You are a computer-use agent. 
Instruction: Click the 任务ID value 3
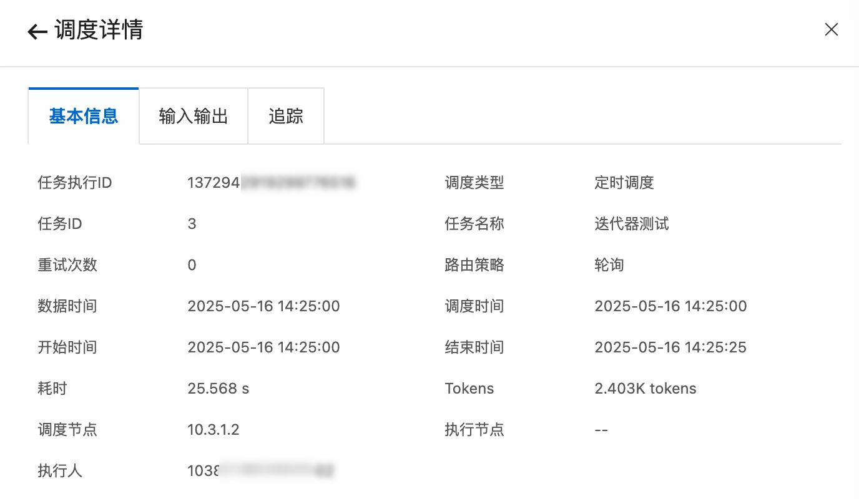click(x=192, y=224)
